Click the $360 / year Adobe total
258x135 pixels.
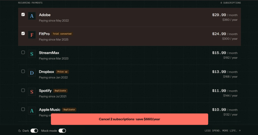230,20
